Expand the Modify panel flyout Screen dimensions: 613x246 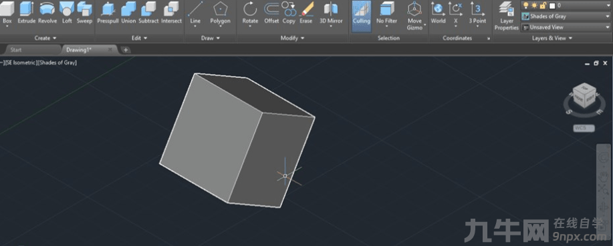point(292,38)
